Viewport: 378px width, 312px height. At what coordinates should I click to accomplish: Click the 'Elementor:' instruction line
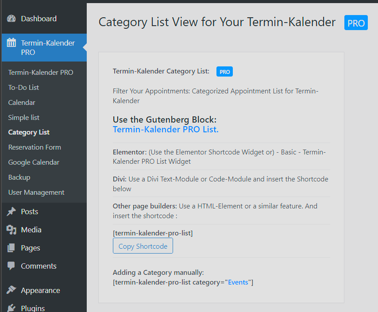[219, 157]
